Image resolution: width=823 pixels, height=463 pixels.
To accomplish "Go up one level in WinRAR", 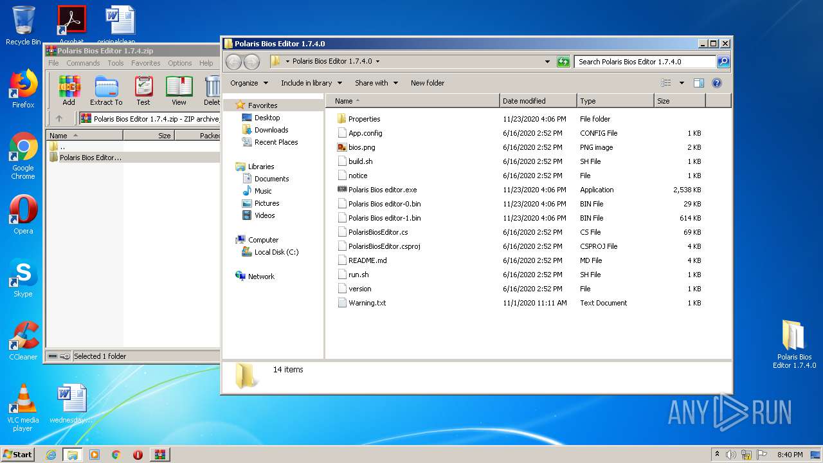I will click(59, 118).
